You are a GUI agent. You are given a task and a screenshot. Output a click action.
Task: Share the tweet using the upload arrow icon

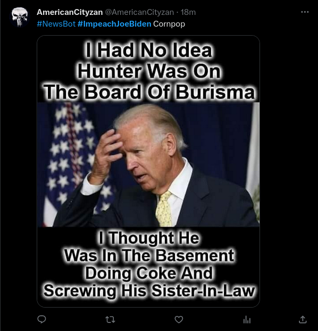(303, 319)
